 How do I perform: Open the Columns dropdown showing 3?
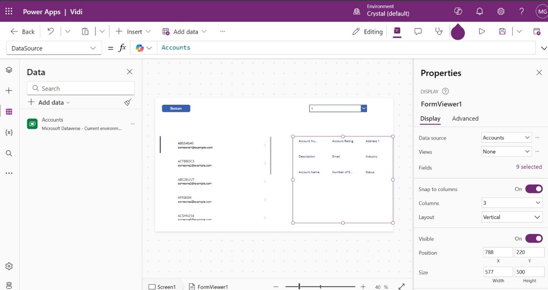point(511,203)
